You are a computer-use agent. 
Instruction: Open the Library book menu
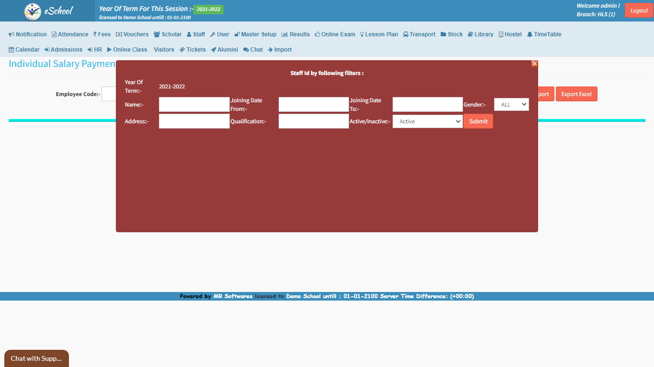click(x=480, y=34)
